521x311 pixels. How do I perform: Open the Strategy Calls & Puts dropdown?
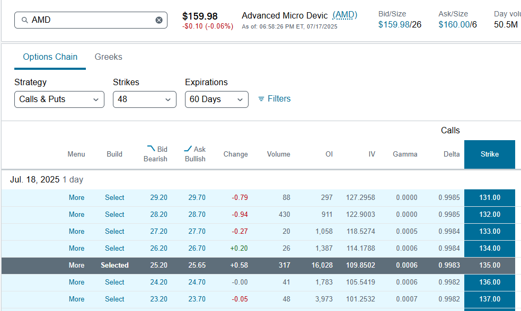(x=59, y=99)
